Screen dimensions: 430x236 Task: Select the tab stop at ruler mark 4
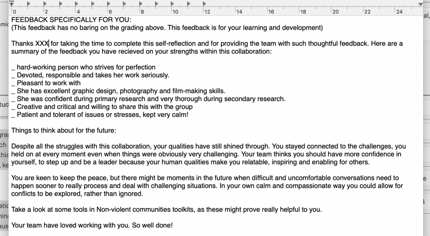(76, 3)
